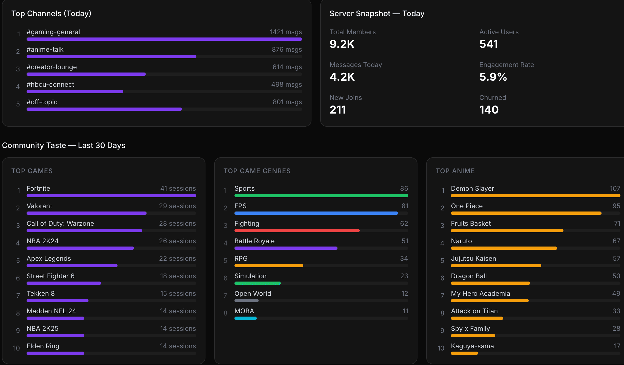The image size is (624, 365).
Task: Click the Attack on Titan entry
Action: [474, 311]
